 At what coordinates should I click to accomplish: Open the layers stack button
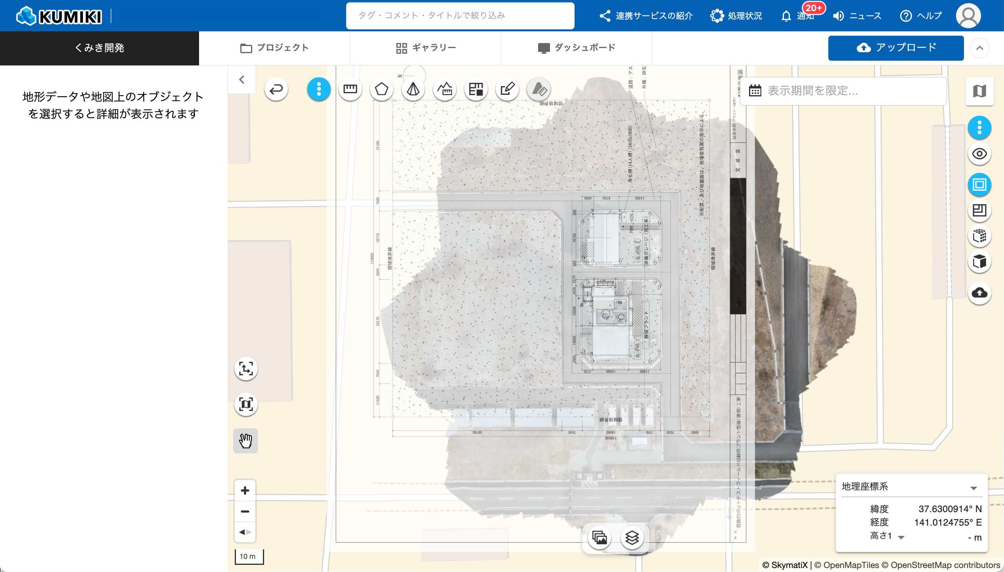(632, 537)
